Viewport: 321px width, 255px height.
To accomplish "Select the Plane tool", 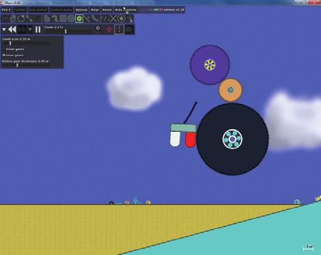I will click(87, 18).
